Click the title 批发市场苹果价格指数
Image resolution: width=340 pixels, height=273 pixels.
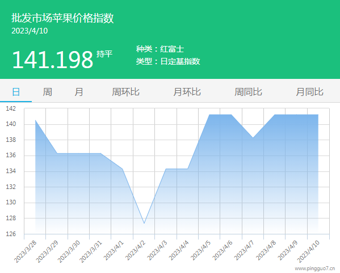62,18
